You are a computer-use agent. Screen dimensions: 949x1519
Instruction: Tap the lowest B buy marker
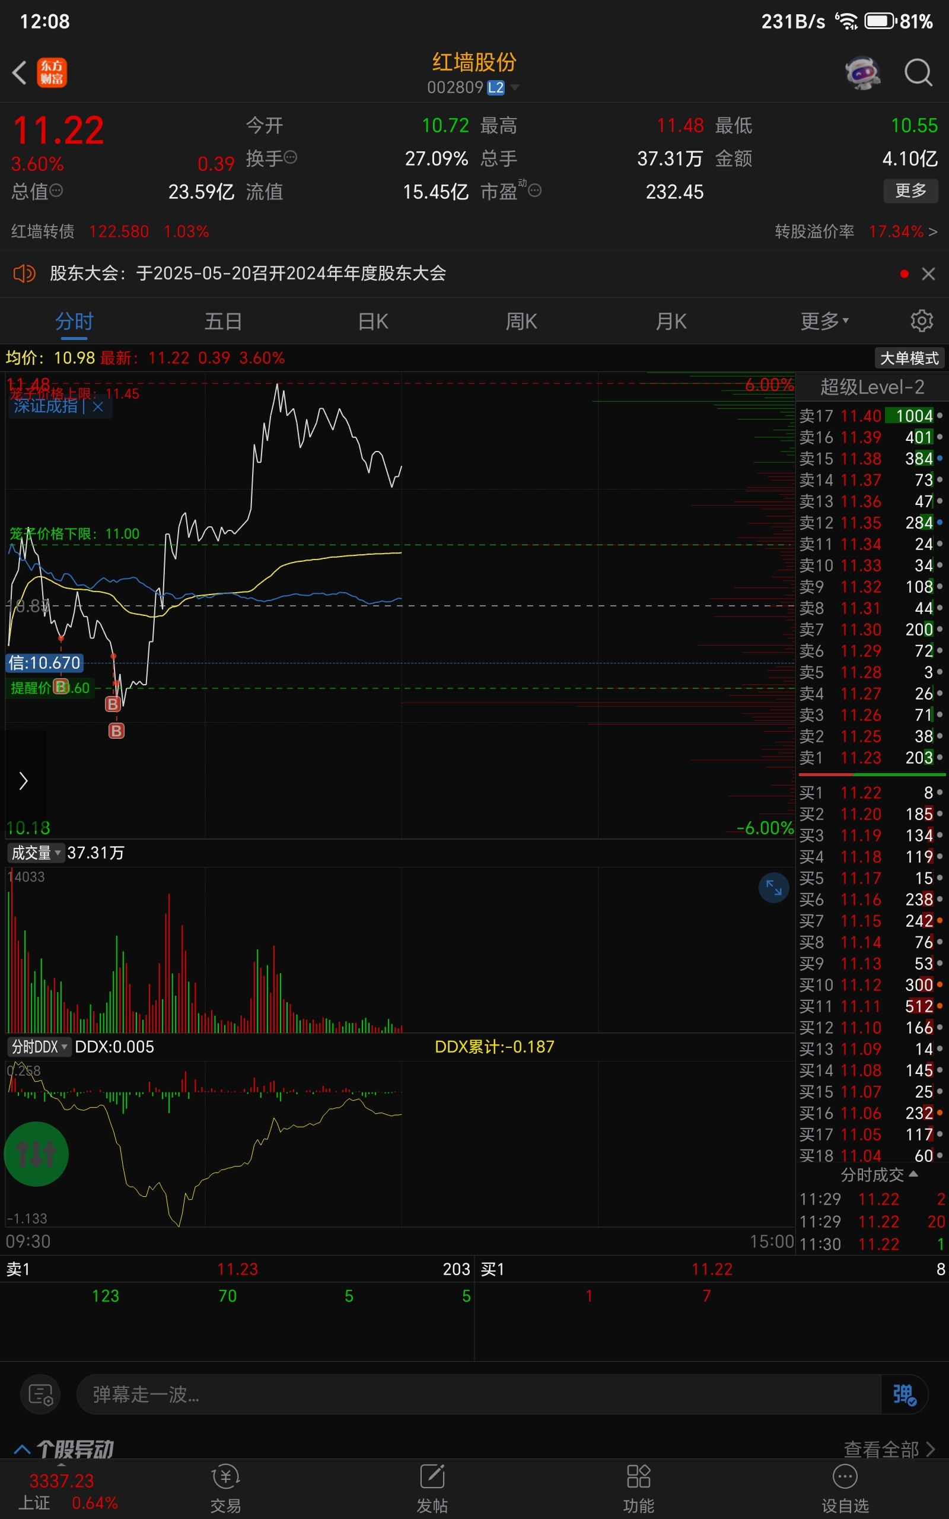[117, 730]
